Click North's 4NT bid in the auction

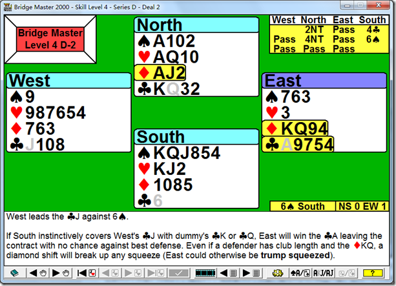(x=314, y=39)
